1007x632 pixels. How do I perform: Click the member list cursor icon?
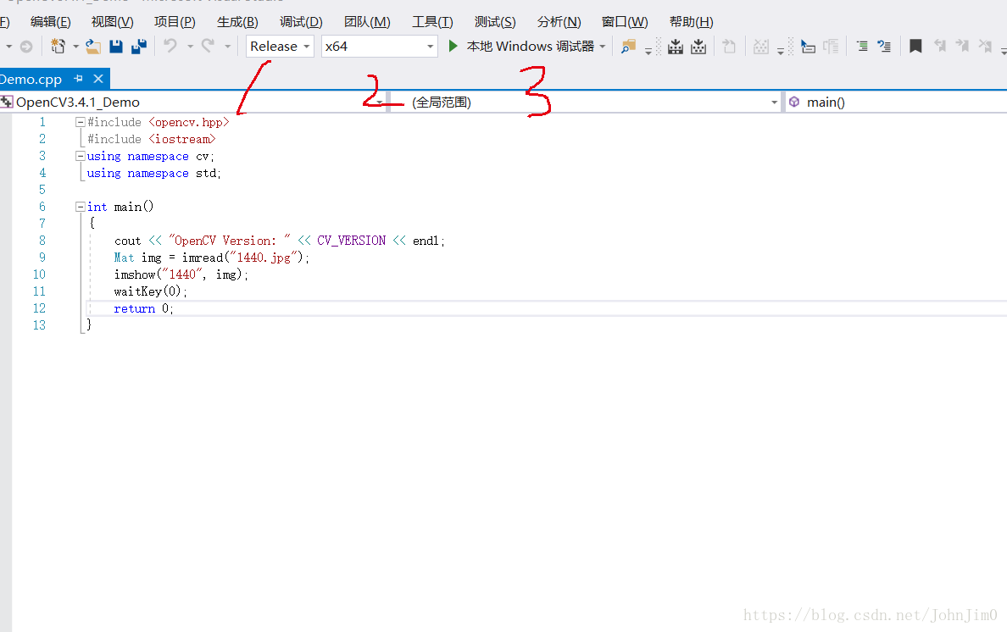(x=808, y=47)
